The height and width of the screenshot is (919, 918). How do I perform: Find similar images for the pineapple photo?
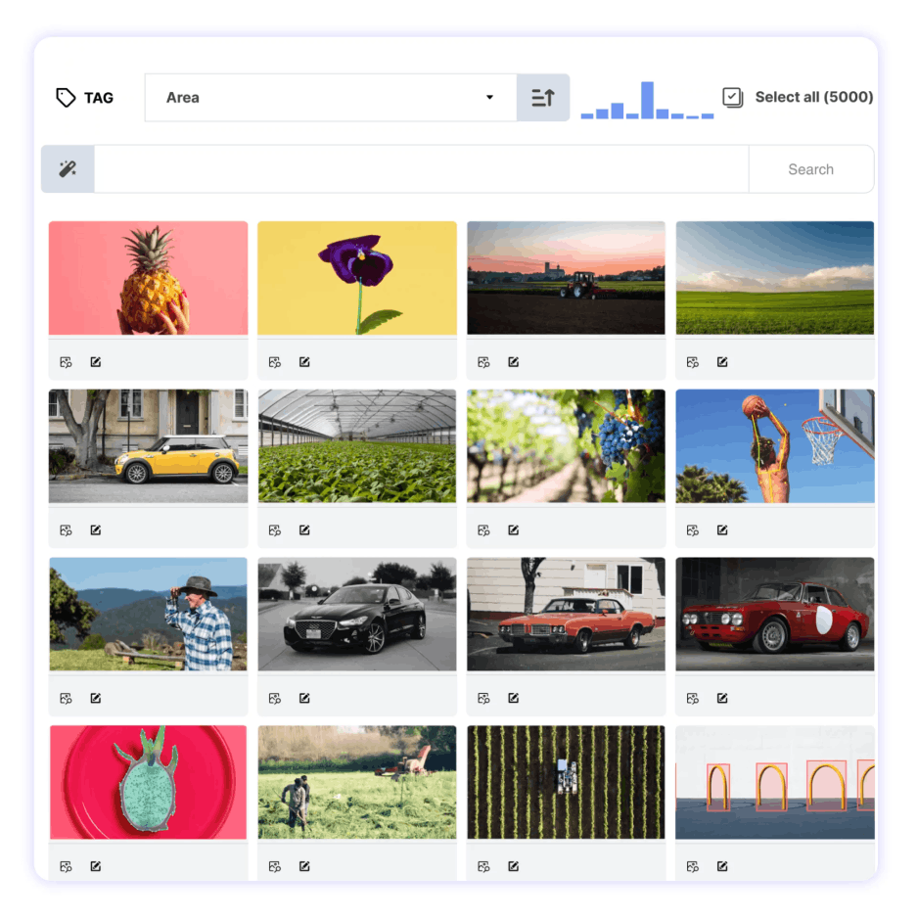click(66, 362)
